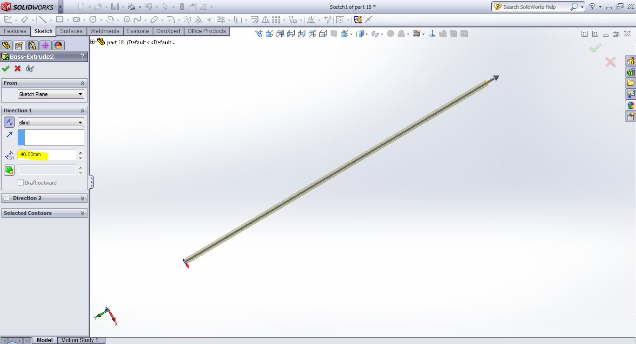Switch to the Features tab
The image size is (636, 344).
click(15, 31)
